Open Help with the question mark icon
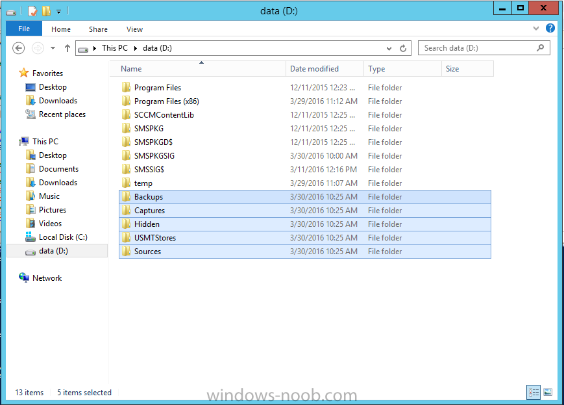This screenshot has width=564, height=405. click(550, 28)
